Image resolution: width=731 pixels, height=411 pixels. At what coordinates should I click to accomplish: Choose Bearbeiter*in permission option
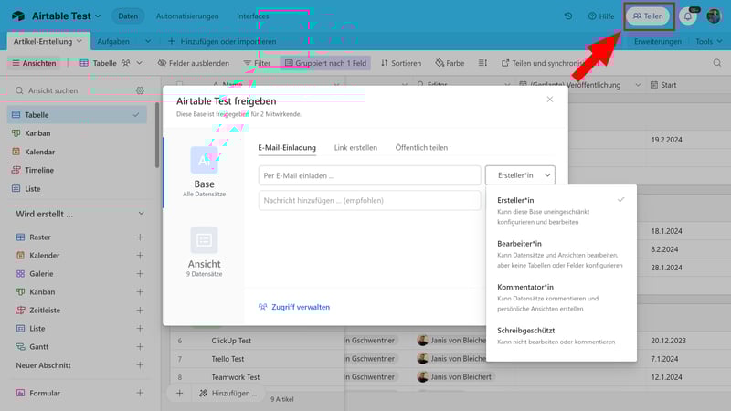coord(561,254)
